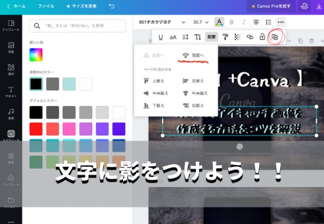The image size is (324, 224).
Task: Click the copy page icon above canvas
Action: point(300,41)
